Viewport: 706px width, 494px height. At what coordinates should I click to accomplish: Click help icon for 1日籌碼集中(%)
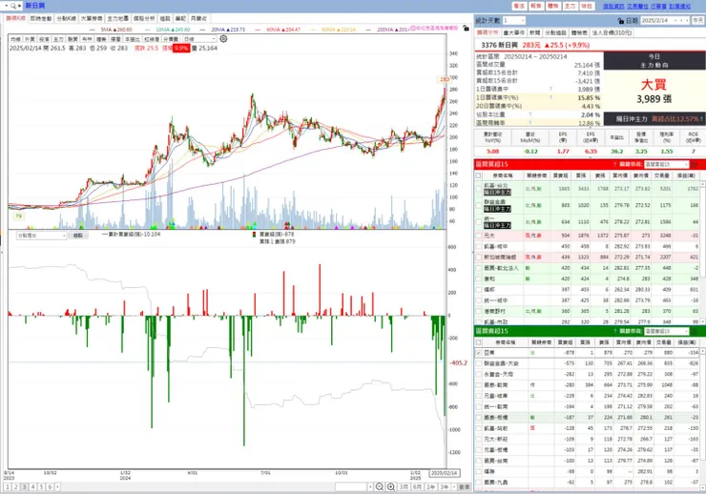[550, 97]
